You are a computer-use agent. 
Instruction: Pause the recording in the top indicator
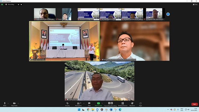pyautogui.click(x=19, y=4)
